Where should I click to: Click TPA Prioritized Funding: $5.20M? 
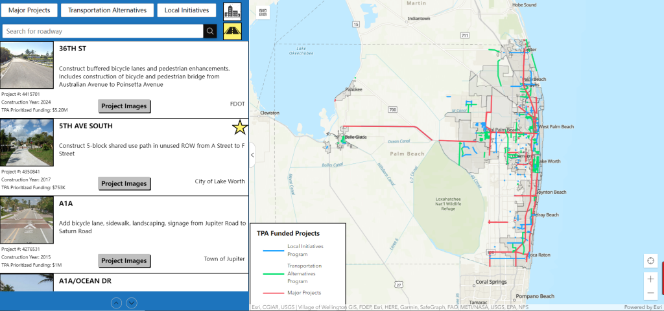[34, 110]
